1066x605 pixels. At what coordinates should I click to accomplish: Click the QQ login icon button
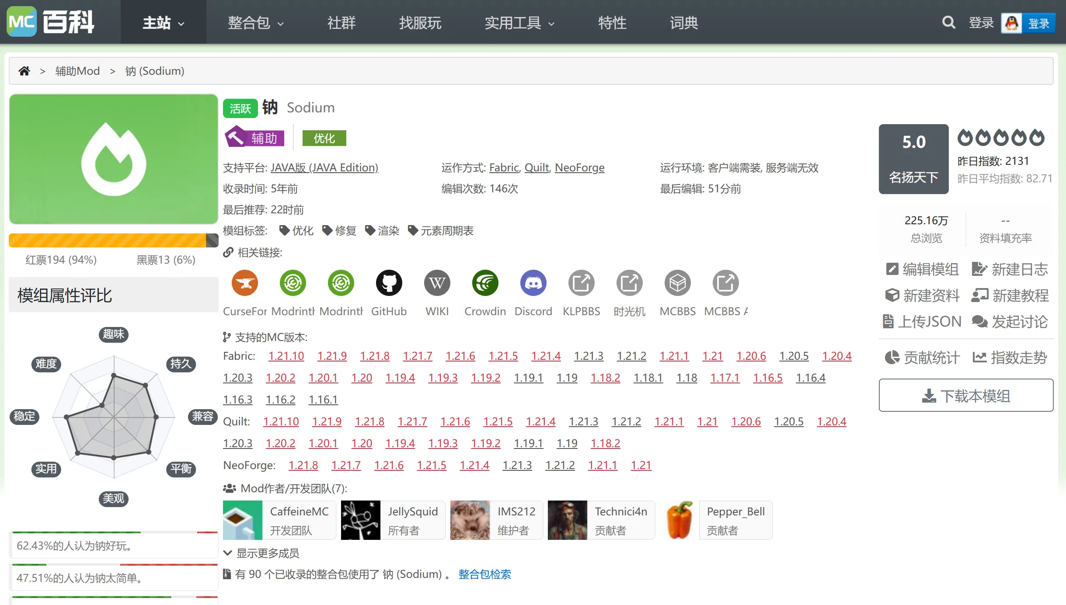[1028, 23]
